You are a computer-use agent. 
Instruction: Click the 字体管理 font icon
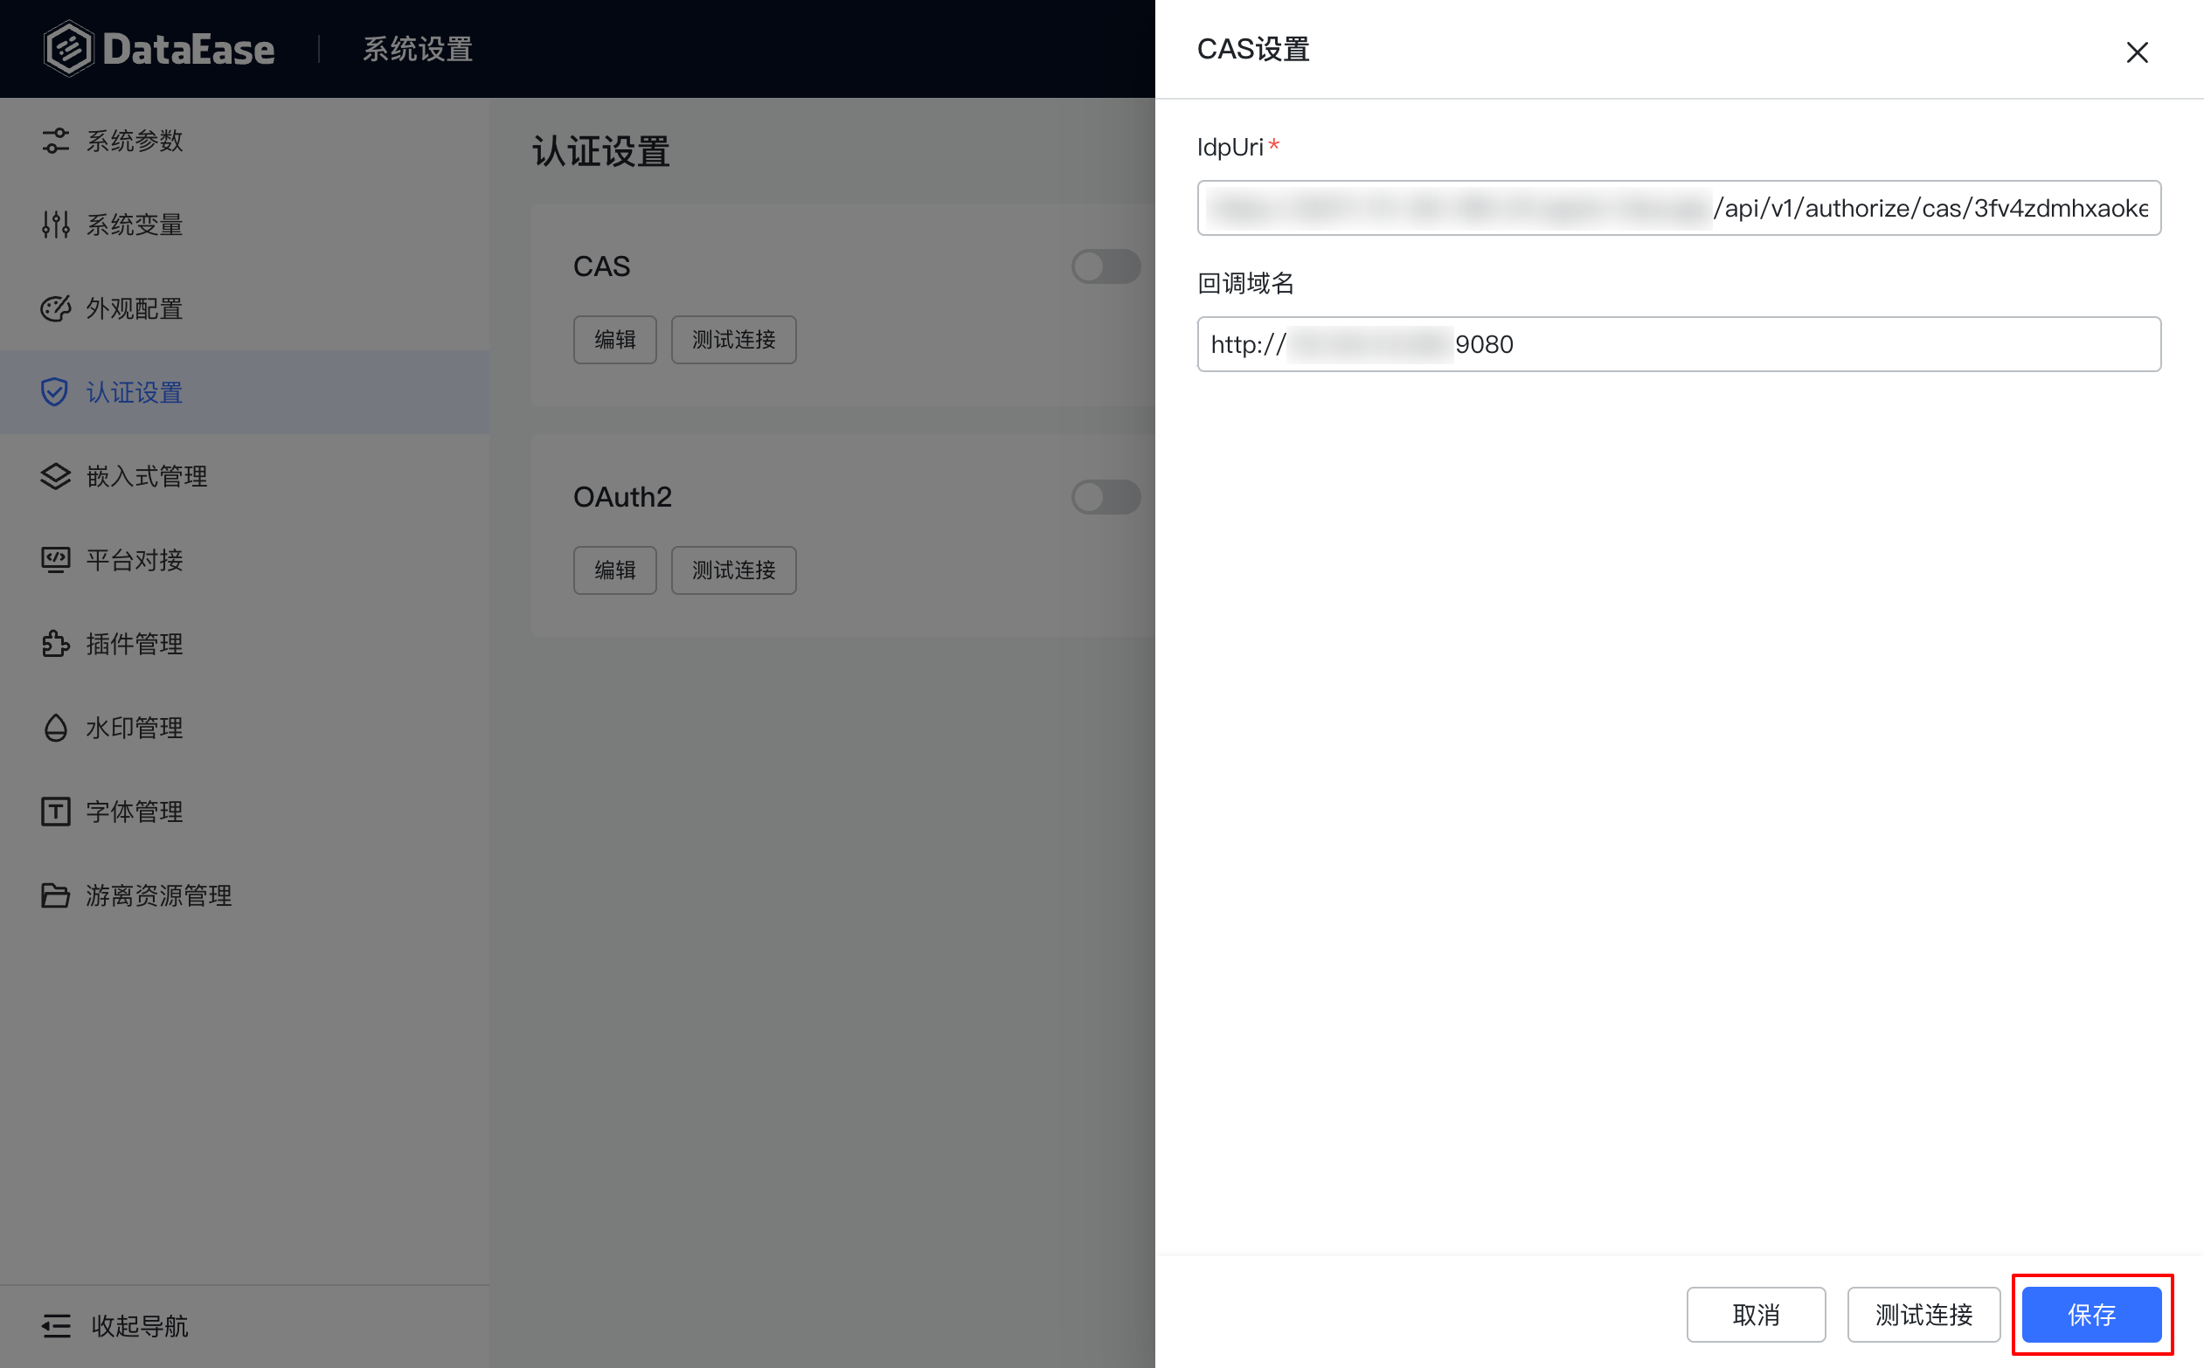click(x=55, y=811)
